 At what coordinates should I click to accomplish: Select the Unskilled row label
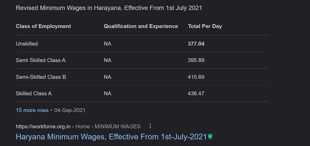click(x=27, y=44)
